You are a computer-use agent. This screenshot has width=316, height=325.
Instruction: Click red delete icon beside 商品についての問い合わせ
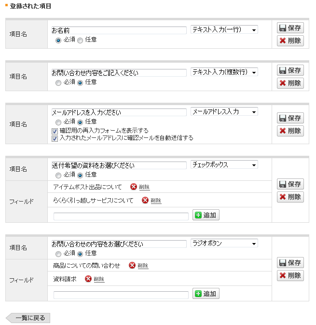tap(132, 265)
